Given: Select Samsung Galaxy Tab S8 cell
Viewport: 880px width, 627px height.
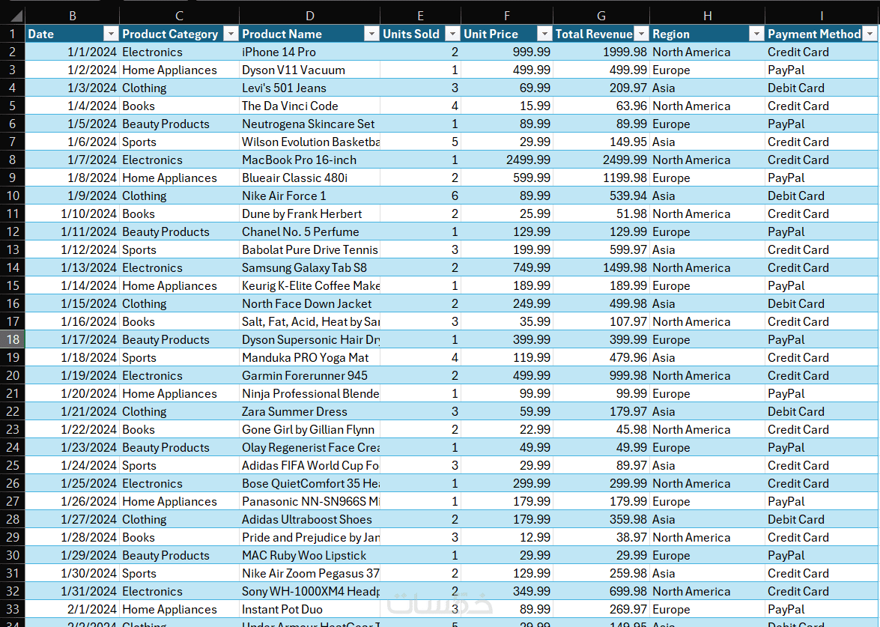Looking at the screenshot, I should click(x=310, y=267).
